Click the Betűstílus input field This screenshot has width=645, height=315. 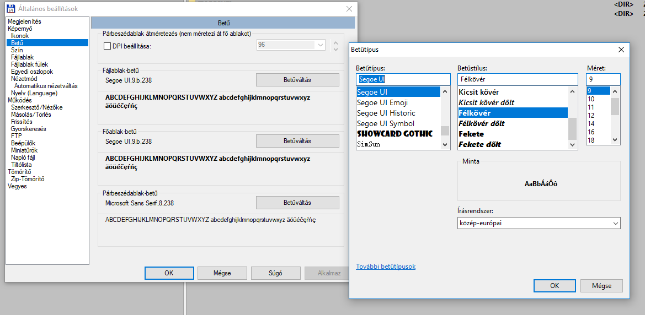pyautogui.click(x=517, y=79)
